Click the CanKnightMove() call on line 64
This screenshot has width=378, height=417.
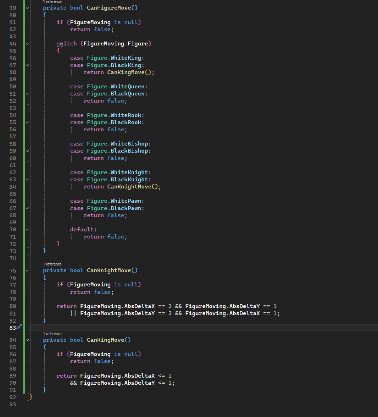133,187
